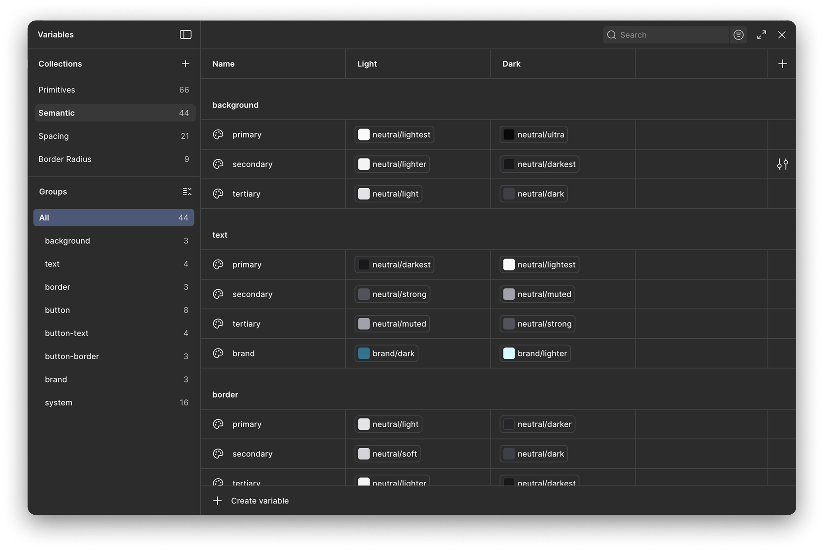Screen dimensions: 824x550
Task: Click the brand/lighter light-blue color swatch
Action: pos(509,354)
